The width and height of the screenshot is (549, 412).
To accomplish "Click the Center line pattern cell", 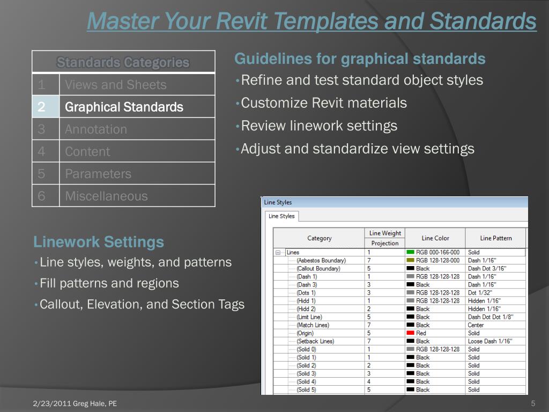I will (496, 325).
